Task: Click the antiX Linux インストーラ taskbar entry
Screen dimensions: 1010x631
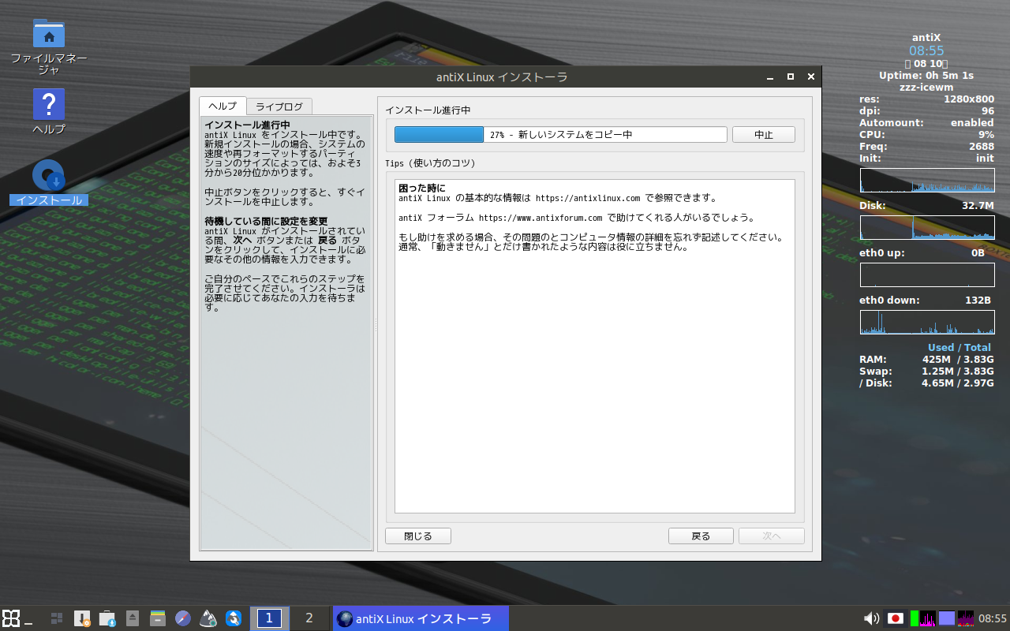Action: (x=421, y=618)
